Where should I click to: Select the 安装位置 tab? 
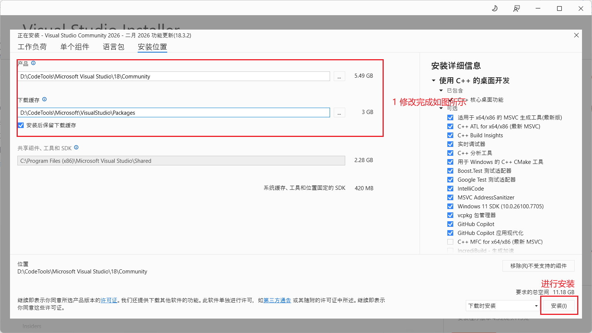152,47
